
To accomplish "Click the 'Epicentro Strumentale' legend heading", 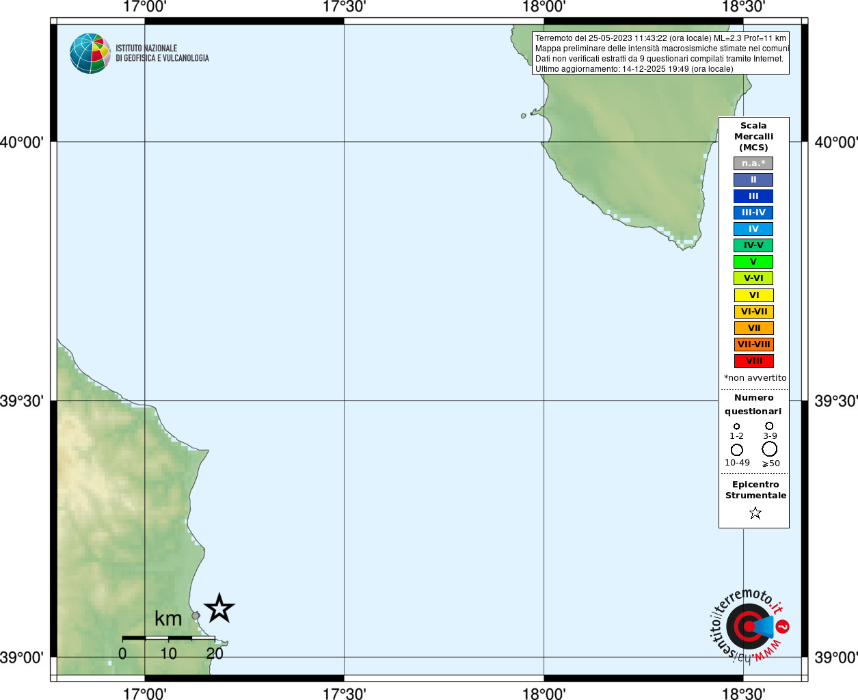I will [x=755, y=490].
